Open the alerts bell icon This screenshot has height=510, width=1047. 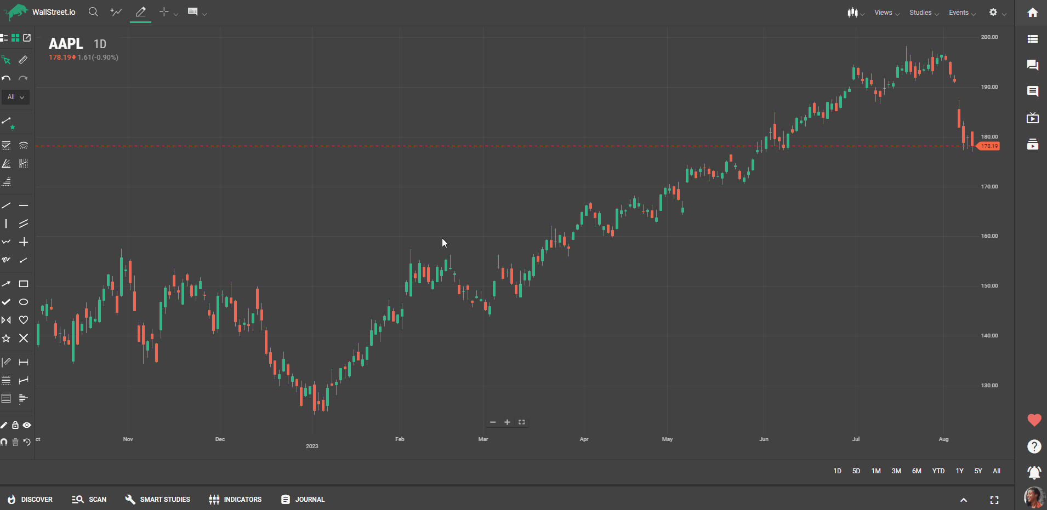(1034, 472)
